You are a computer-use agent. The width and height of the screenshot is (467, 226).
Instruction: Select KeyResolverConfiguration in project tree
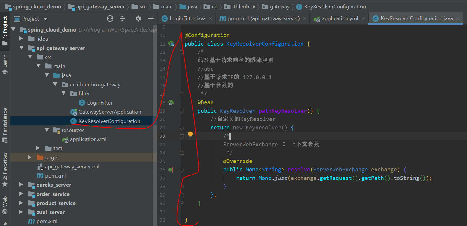pos(105,121)
